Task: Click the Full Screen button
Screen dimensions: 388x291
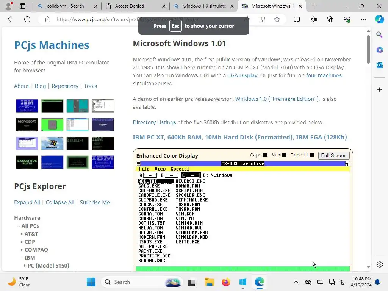Action: pyautogui.click(x=333, y=155)
